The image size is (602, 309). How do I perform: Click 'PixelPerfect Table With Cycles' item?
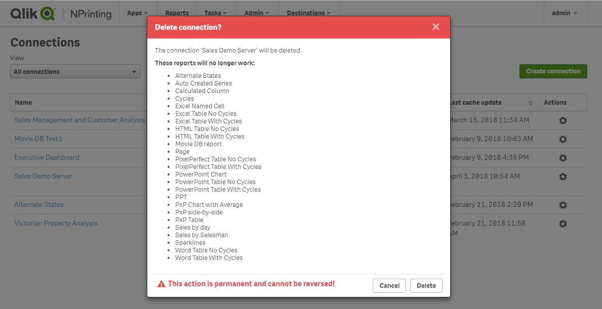218,167
